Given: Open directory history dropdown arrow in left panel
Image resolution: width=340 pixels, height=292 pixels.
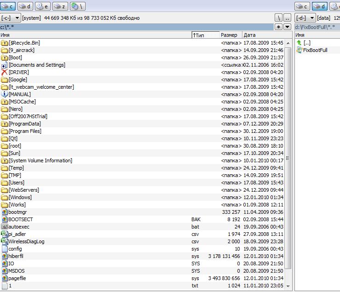Looking at the screenshot, I should tap(287, 27).
